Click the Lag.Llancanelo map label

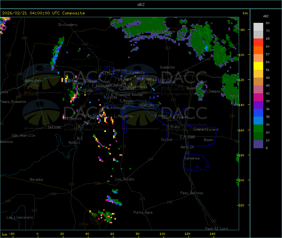20,217
